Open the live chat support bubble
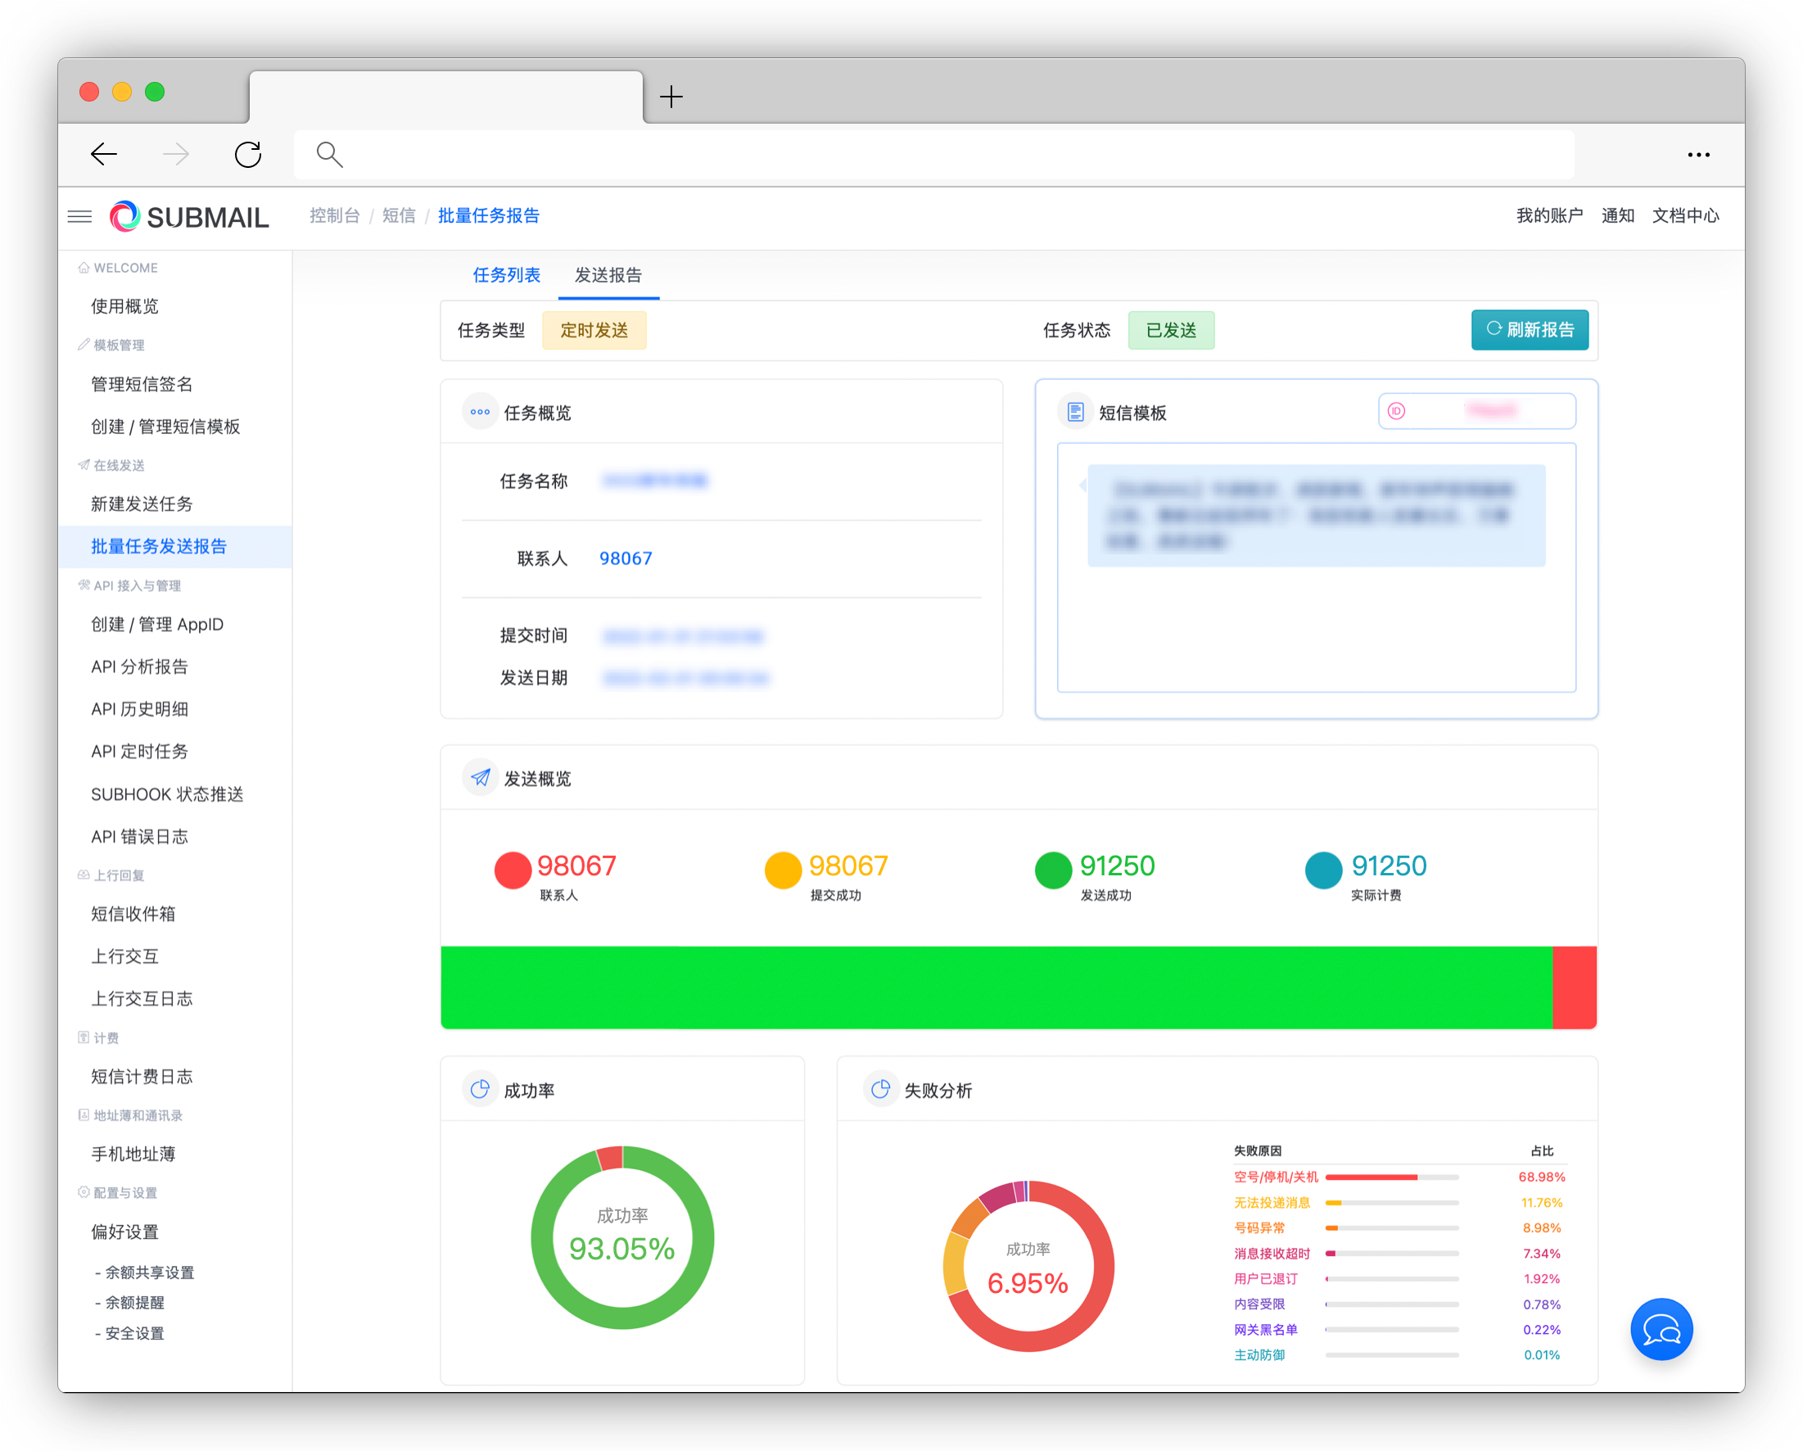 click(x=1661, y=1329)
